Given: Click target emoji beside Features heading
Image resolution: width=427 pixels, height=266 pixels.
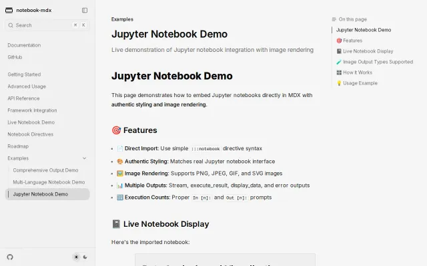Looking at the screenshot, I should coord(116,130).
